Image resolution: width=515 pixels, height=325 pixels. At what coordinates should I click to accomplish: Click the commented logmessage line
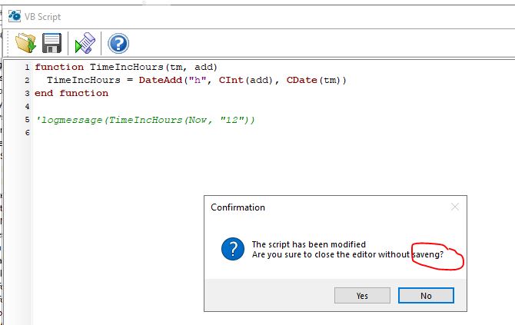click(145, 120)
